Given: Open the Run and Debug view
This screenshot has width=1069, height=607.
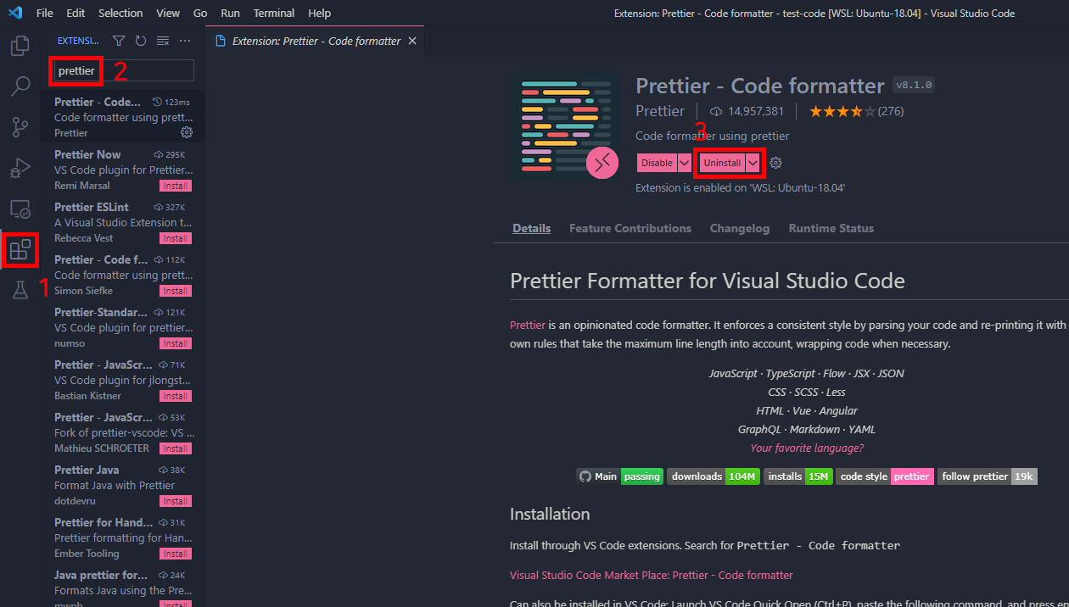Looking at the screenshot, I should [x=20, y=168].
